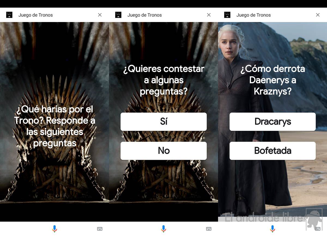327x236 pixels.
Task: Pick the 'Bofetada' answer option
Action: [272, 151]
